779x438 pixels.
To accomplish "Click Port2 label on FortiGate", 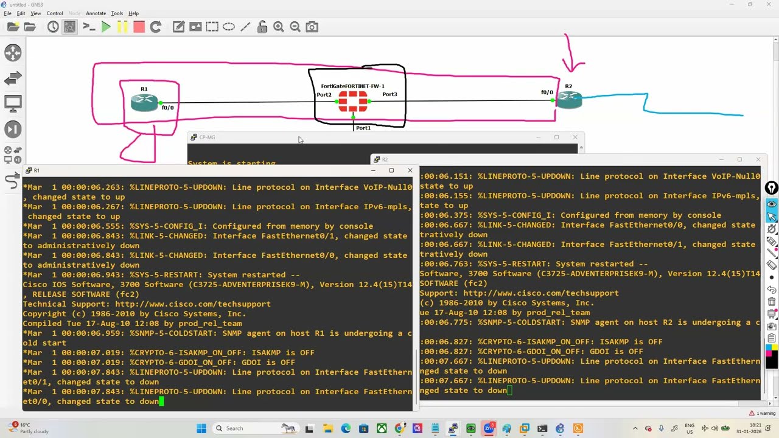I will coord(324,94).
